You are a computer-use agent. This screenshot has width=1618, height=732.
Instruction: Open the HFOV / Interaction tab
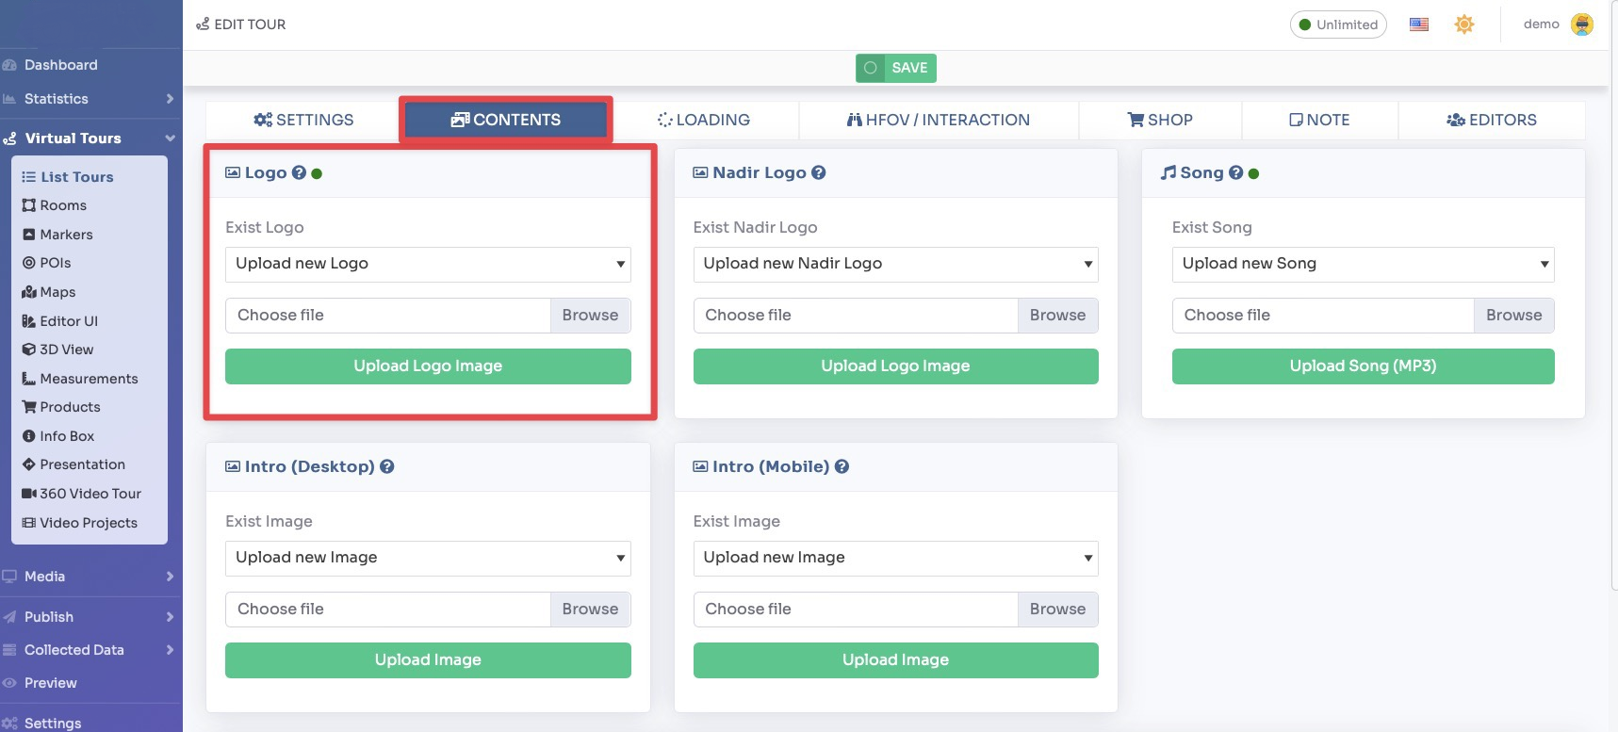[939, 120]
